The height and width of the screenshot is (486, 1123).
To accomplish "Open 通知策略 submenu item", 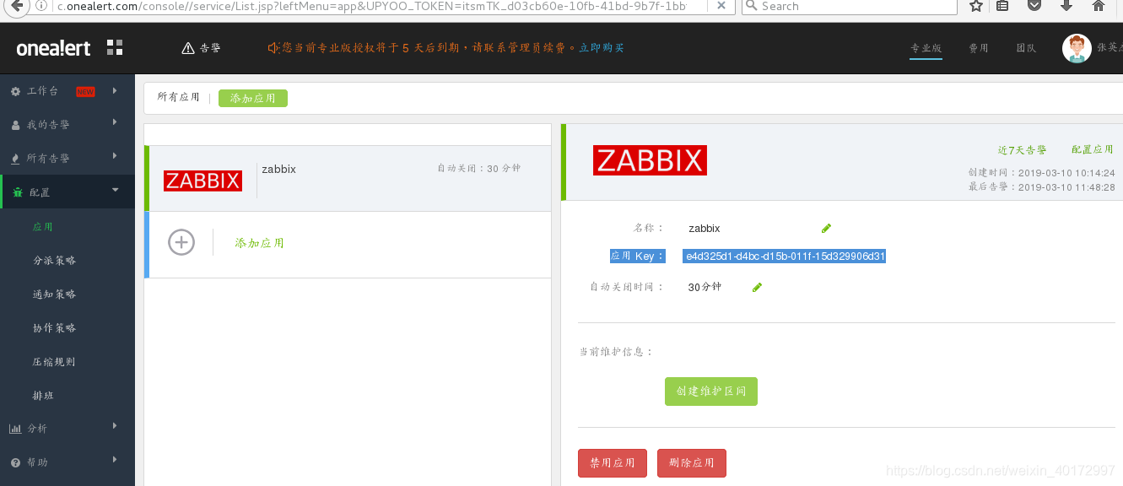I will click(x=54, y=294).
